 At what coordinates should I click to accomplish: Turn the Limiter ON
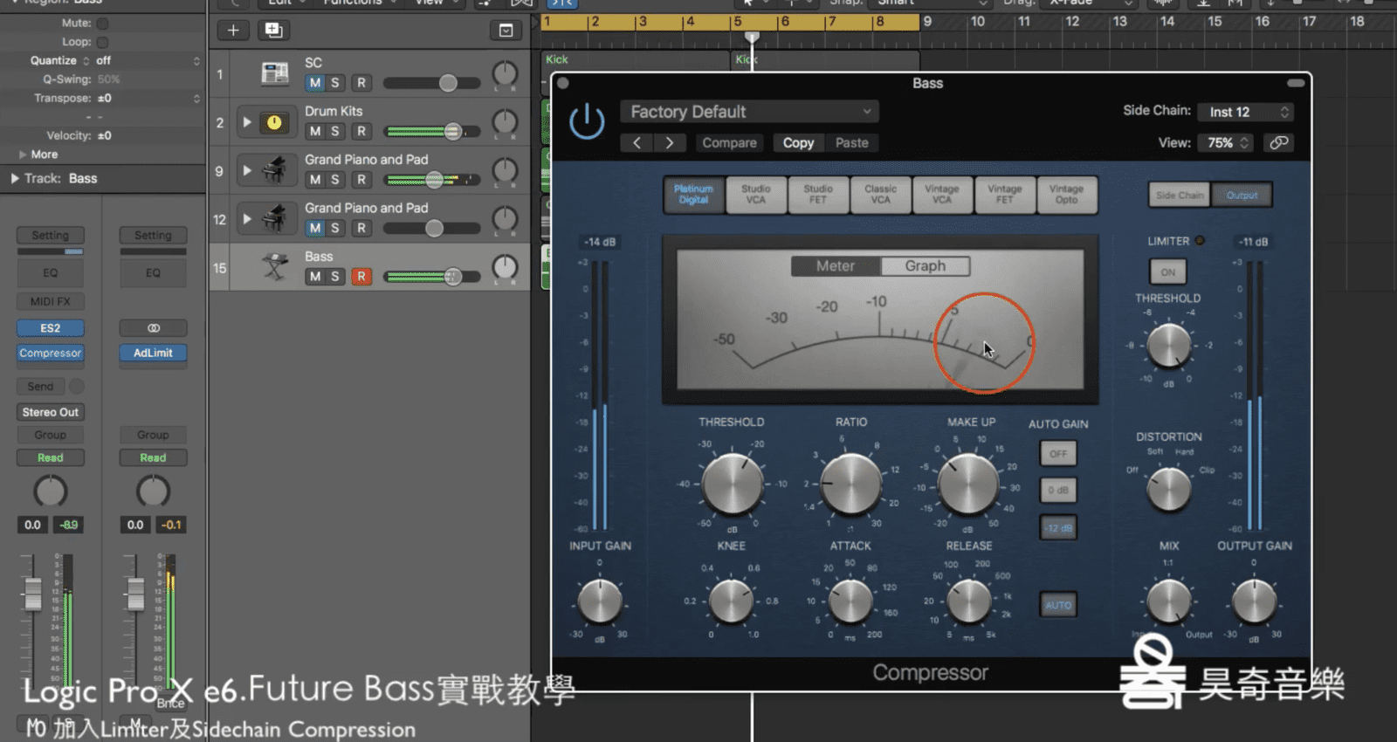pos(1168,272)
